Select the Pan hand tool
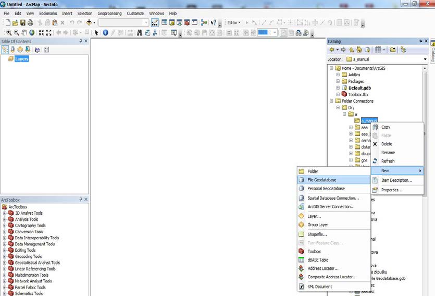 point(24,33)
